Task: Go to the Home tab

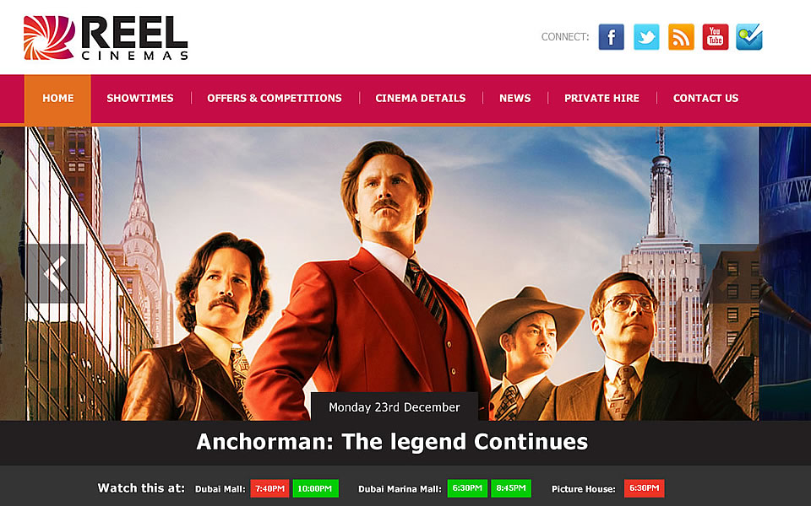Action: [x=58, y=98]
